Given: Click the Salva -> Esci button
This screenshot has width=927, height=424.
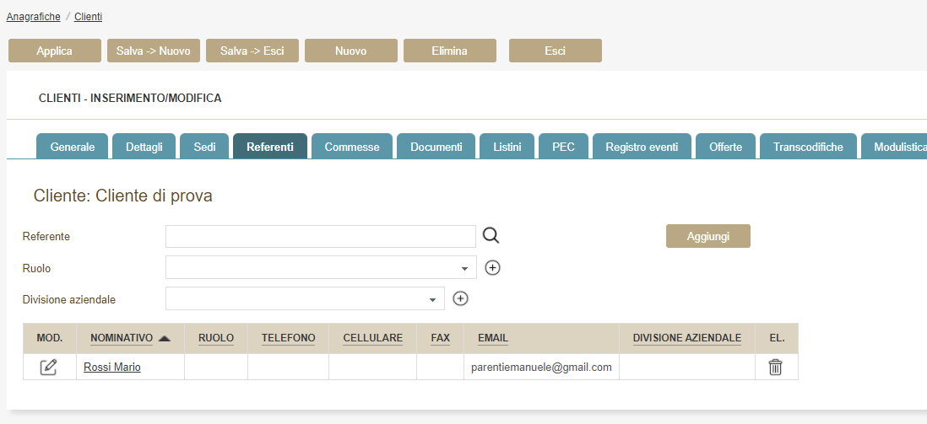Looking at the screenshot, I should click(252, 51).
